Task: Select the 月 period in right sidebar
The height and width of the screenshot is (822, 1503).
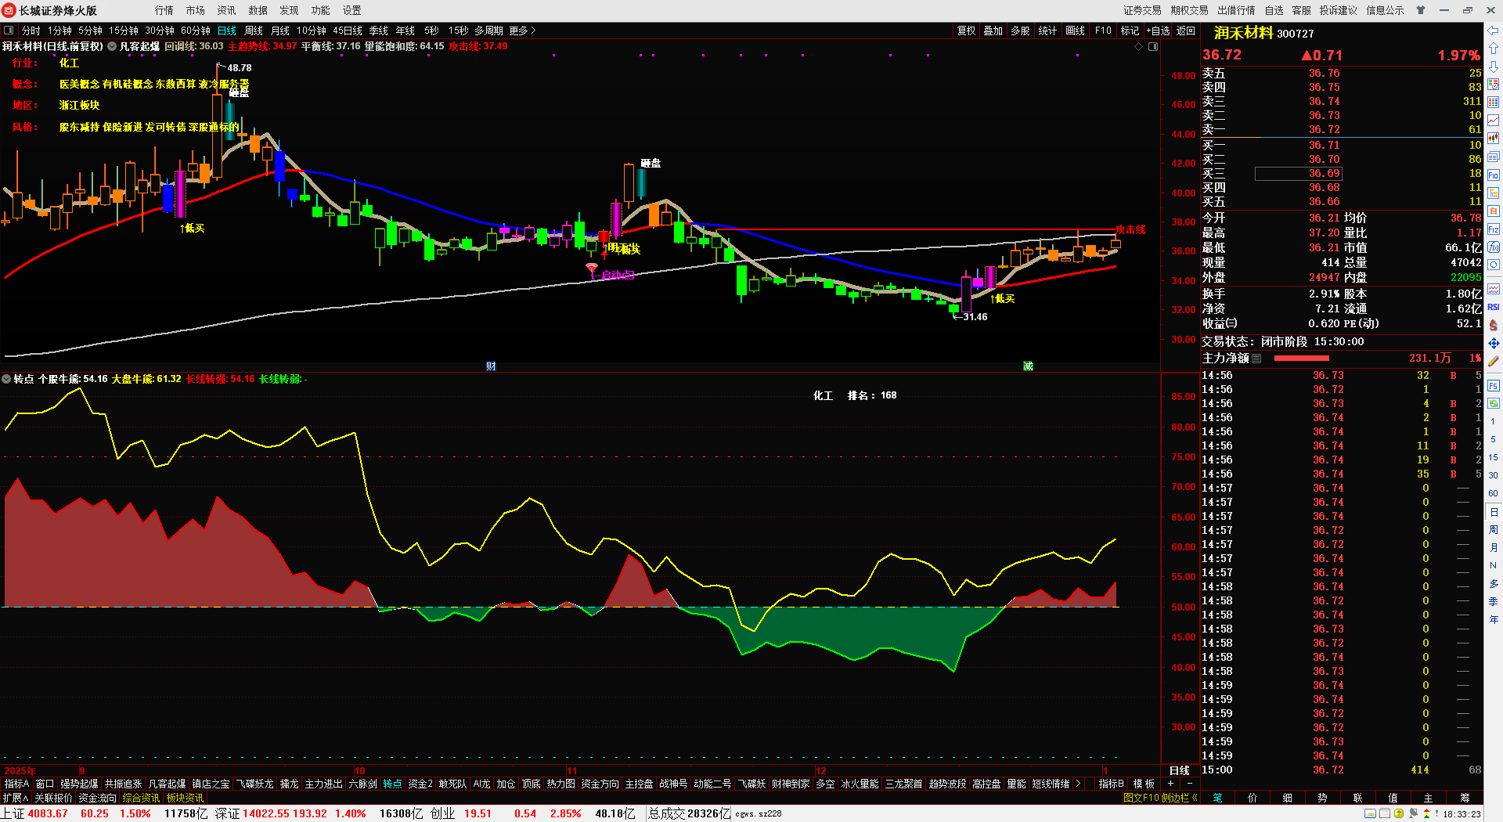Action: pyautogui.click(x=1494, y=547)
